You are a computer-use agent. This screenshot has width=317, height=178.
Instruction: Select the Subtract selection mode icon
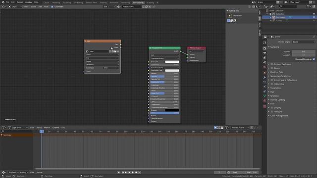[235, 21]
